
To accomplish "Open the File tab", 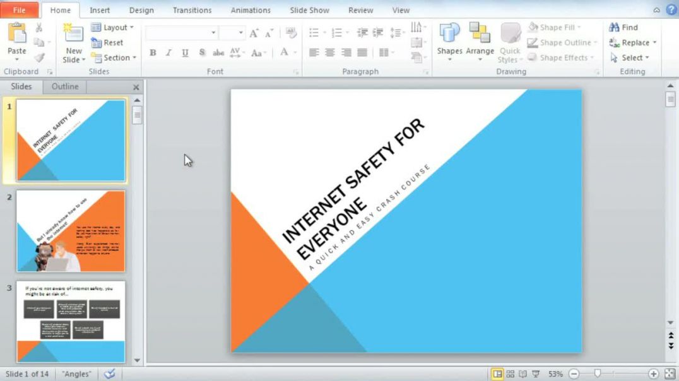I will (19, 10).
